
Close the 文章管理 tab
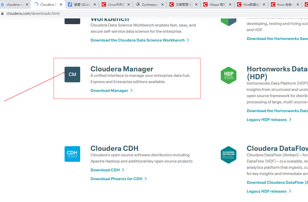[x=196, y=4]
